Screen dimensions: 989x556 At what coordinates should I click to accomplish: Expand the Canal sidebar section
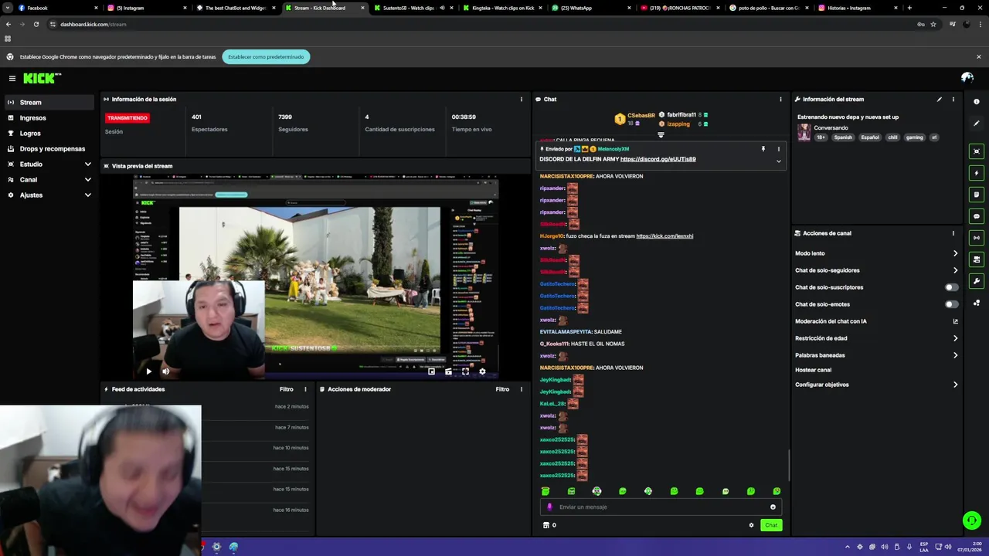click(x=87, y=179)
